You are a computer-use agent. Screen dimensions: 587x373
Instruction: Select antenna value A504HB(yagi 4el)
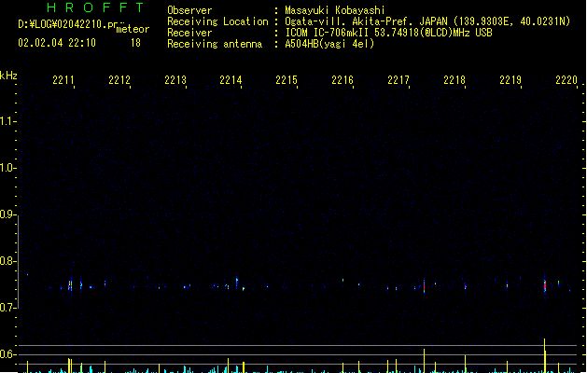point(329,44)
